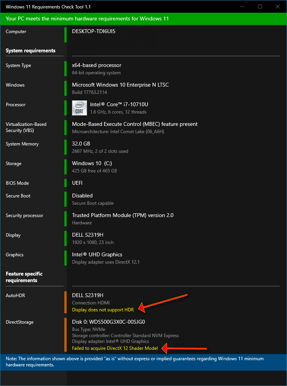Select 'Display adapter uses DirectX 12.1'
The image size is (287, 386).
[106, 262]
